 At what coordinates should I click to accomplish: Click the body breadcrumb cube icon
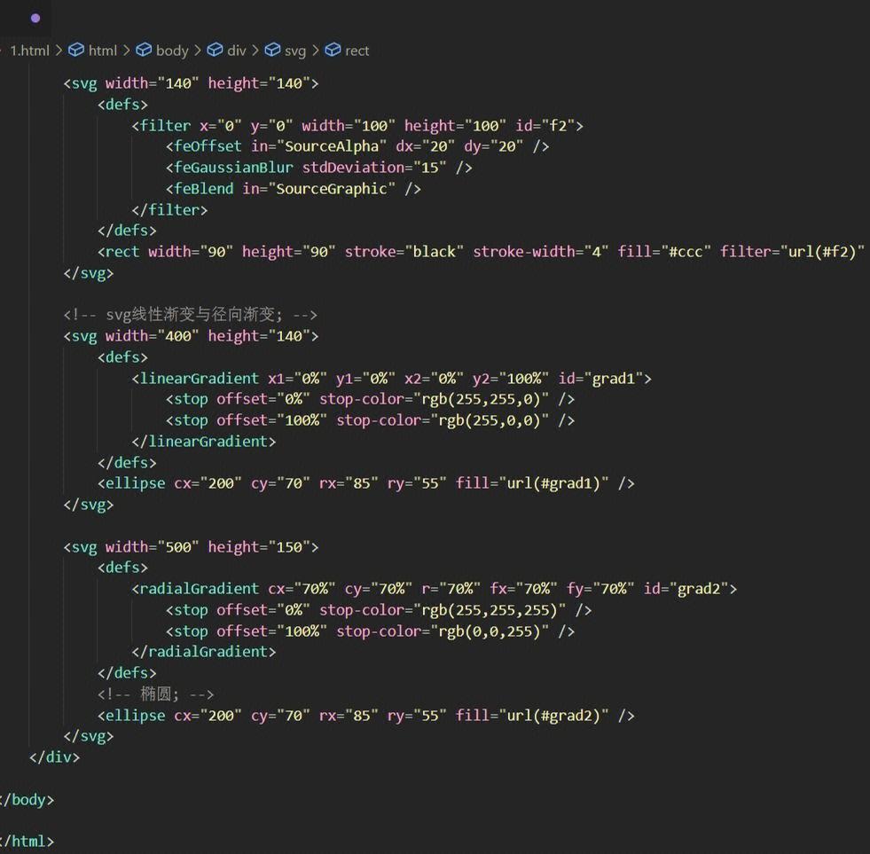click(144, 51)
